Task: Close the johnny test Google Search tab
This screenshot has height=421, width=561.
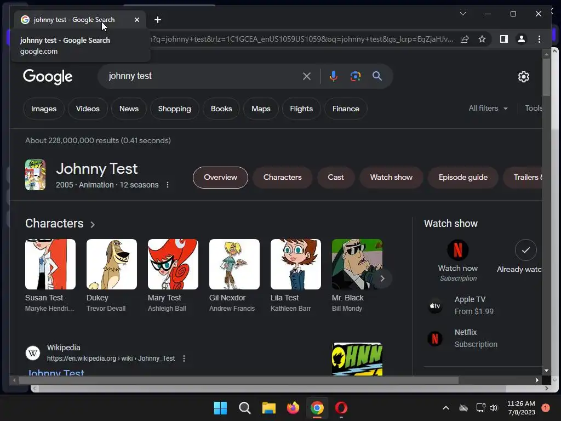Action: (x=136, y=20)
